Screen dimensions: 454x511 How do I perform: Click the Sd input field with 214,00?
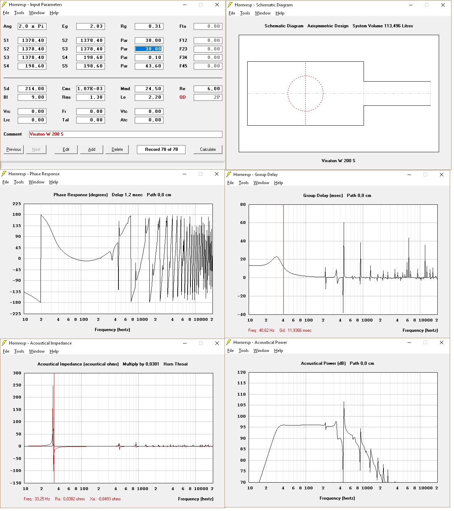pyautogui.click(x=32, y=89)
